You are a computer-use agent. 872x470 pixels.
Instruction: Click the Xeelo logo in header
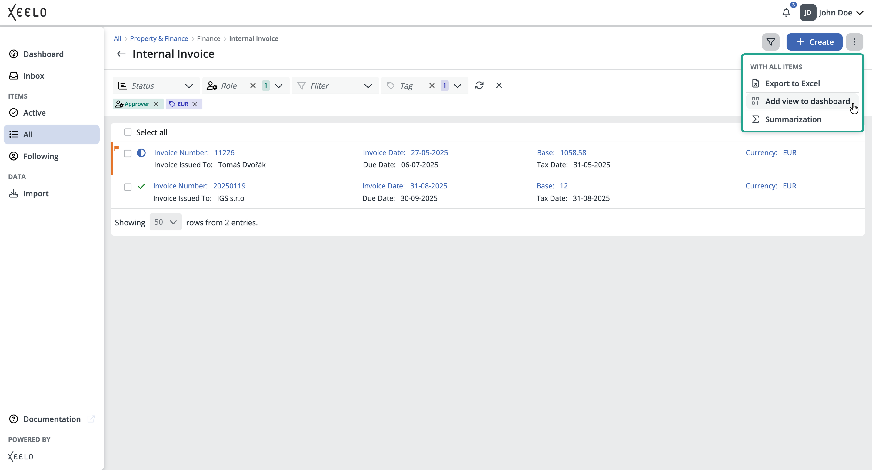click(27, 12)
